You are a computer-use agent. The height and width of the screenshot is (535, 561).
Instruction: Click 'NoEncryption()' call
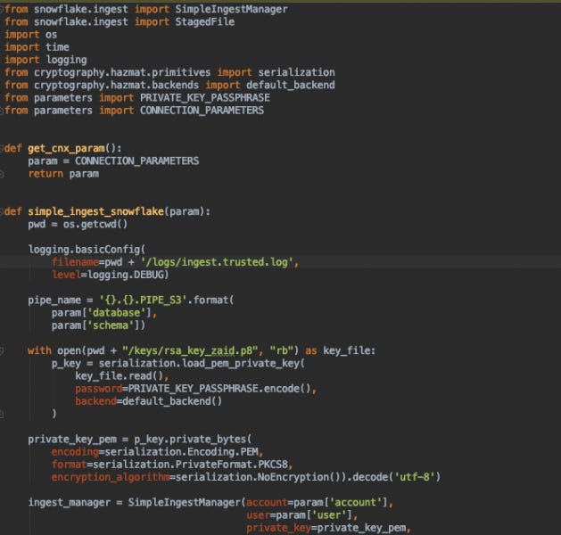[299, 477]
